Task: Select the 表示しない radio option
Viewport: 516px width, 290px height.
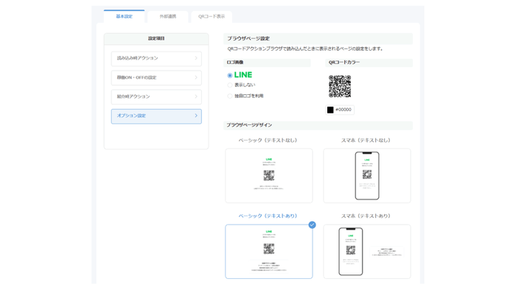Action: tap(230, 85)
